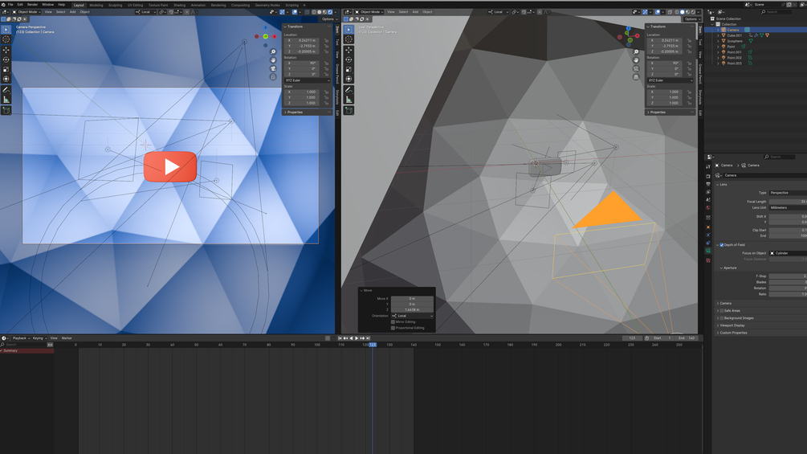Image resolution: width=807 pixels, height=454 pixels.
Task: Open the Tool properties tab icon
Action: click(x=708, y=166)
